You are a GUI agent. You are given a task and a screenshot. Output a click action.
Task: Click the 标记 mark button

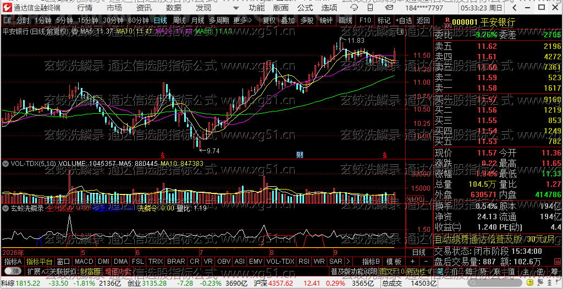point(384,20)
